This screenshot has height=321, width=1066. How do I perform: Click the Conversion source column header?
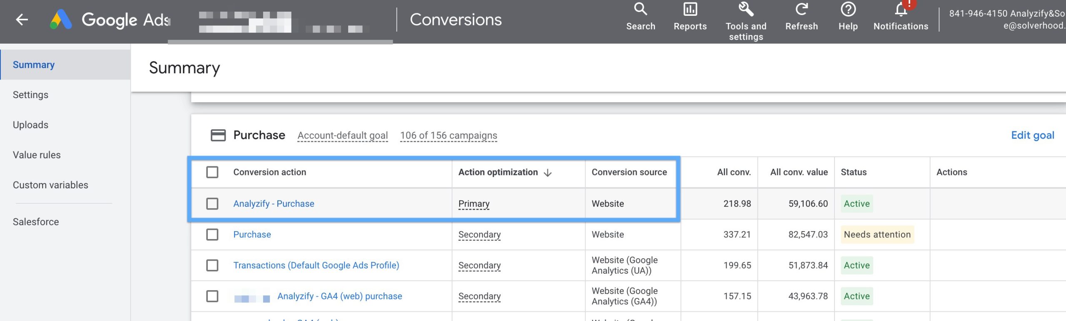(x=629, y=172)
